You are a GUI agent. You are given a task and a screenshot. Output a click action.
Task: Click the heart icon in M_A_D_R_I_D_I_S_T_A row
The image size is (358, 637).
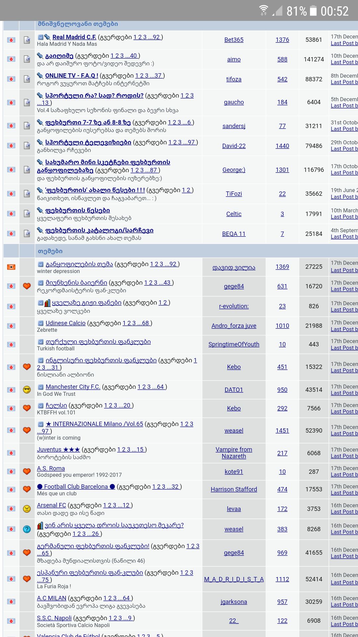point(27,579)
